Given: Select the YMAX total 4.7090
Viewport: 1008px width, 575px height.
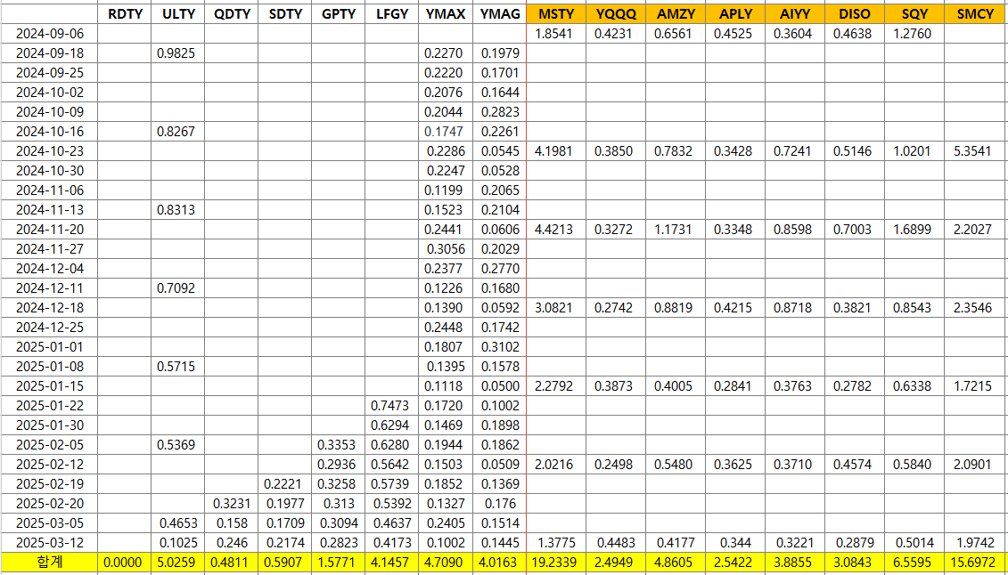Looking at the screenshot, I should coord(445,563).
